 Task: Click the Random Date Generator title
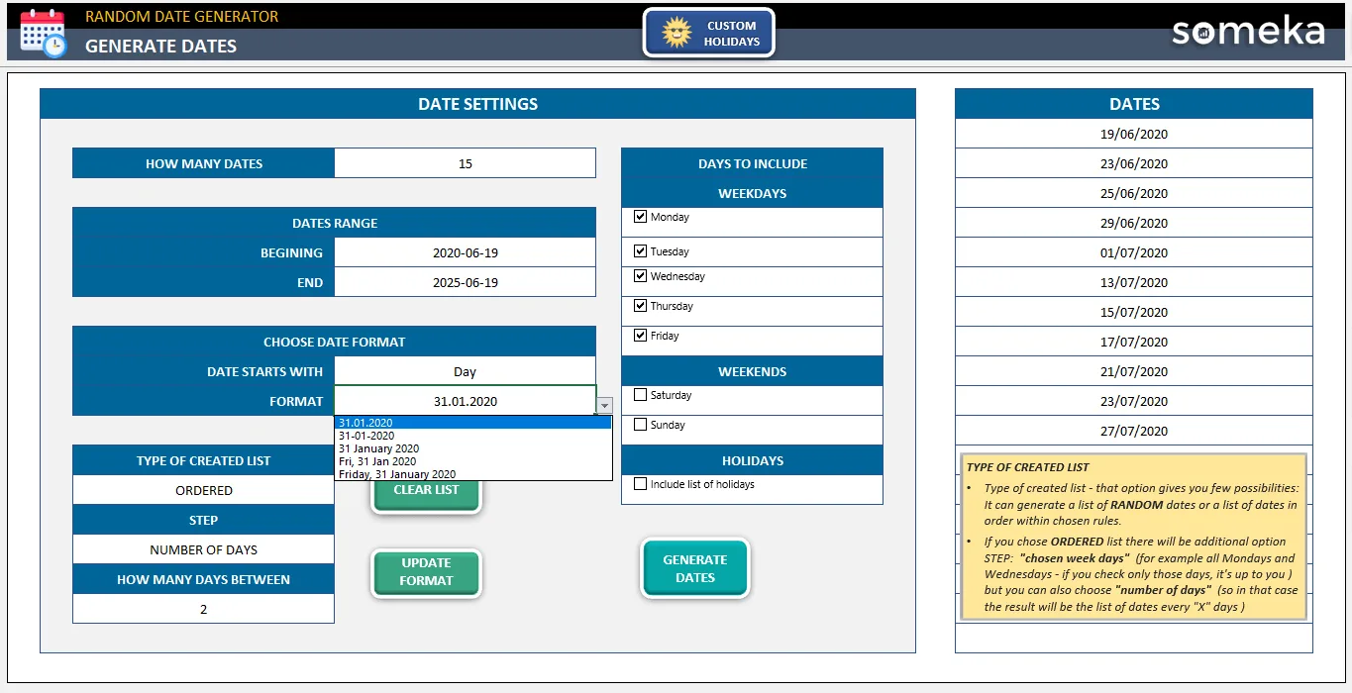pyautogui.click(x=181, y=16)
